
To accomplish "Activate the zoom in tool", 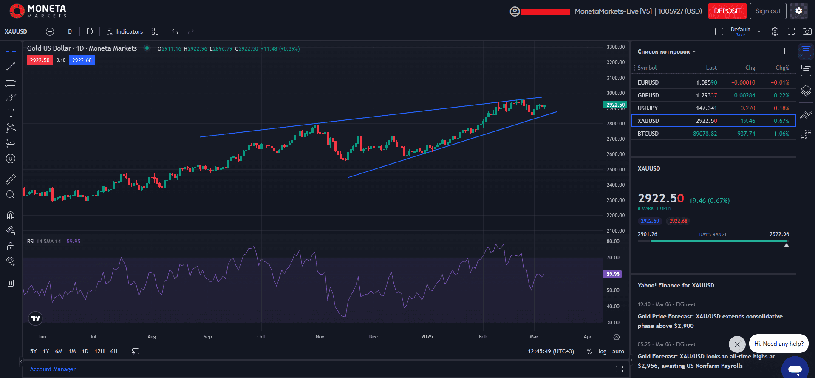I will point(11,194).
